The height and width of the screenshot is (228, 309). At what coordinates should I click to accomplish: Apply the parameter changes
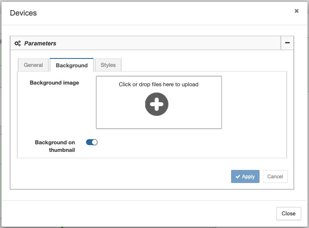click(245, 176)
